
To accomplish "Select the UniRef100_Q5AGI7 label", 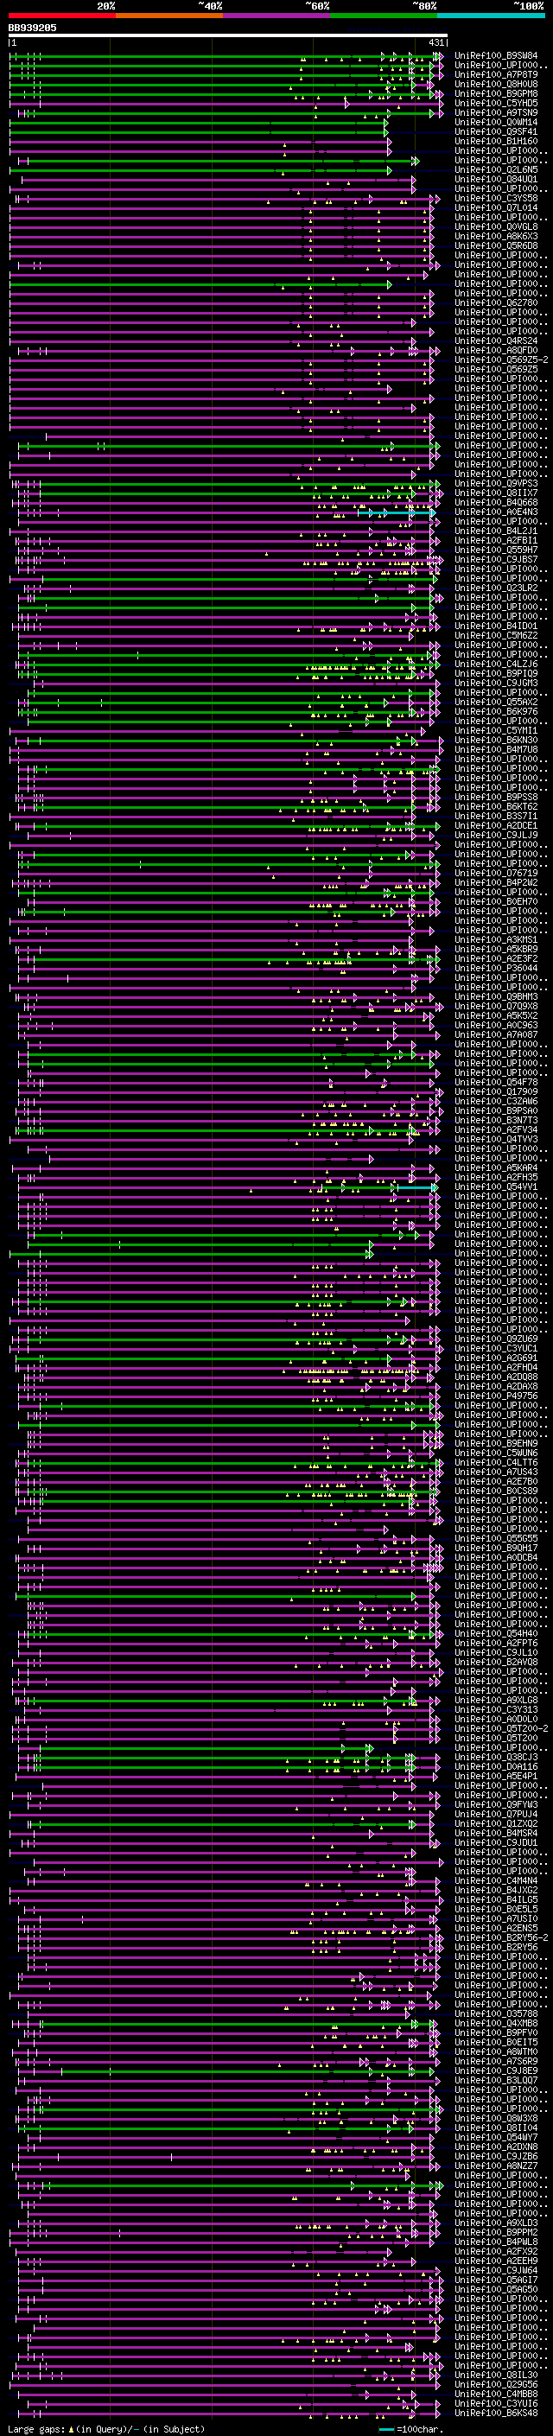I will [x=496, y=2279].
